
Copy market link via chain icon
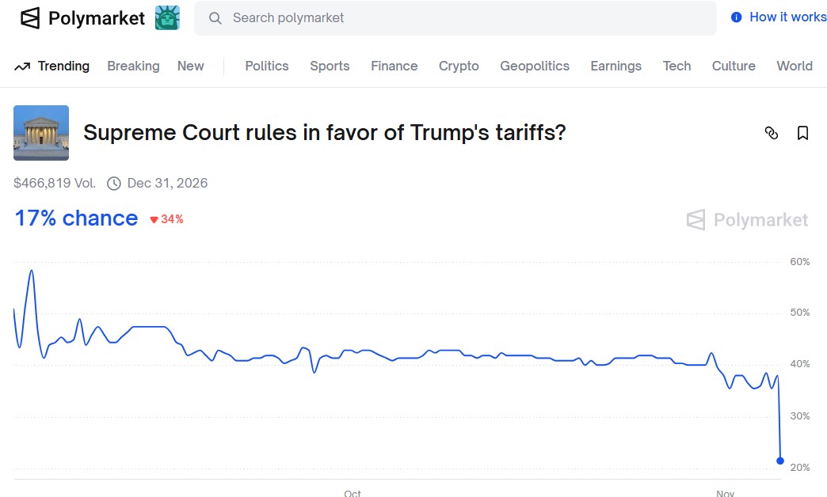(772, 133)
